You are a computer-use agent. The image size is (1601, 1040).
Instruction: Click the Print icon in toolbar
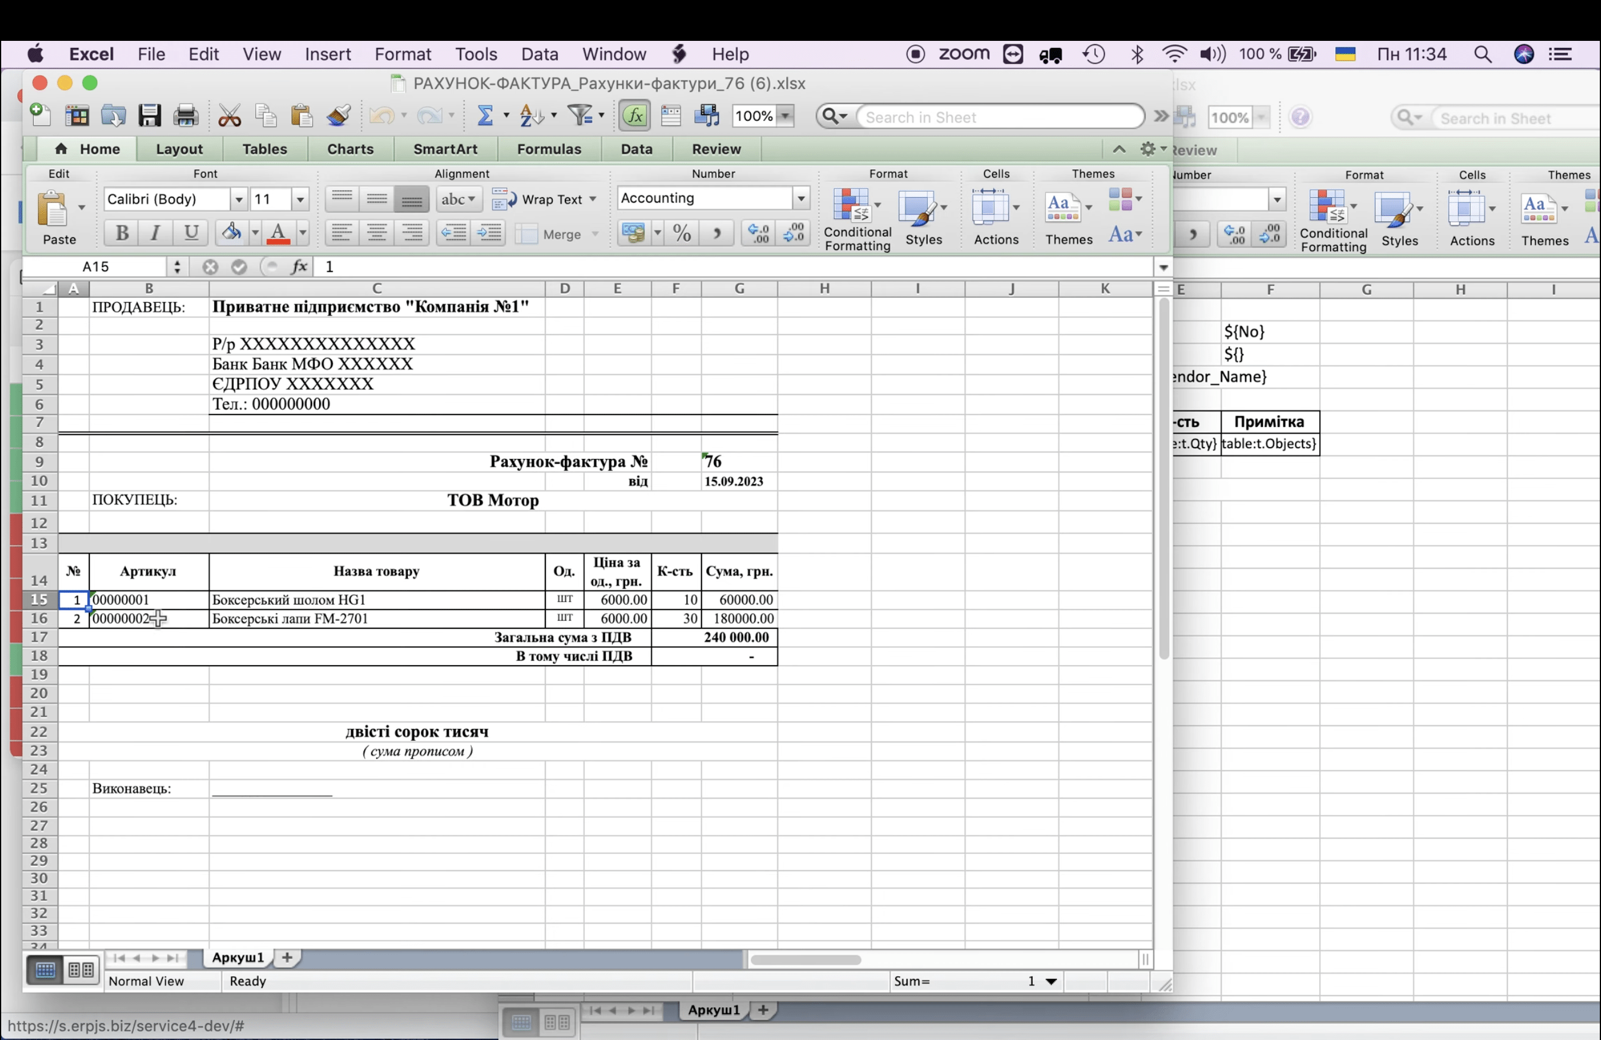click(186, 116)
